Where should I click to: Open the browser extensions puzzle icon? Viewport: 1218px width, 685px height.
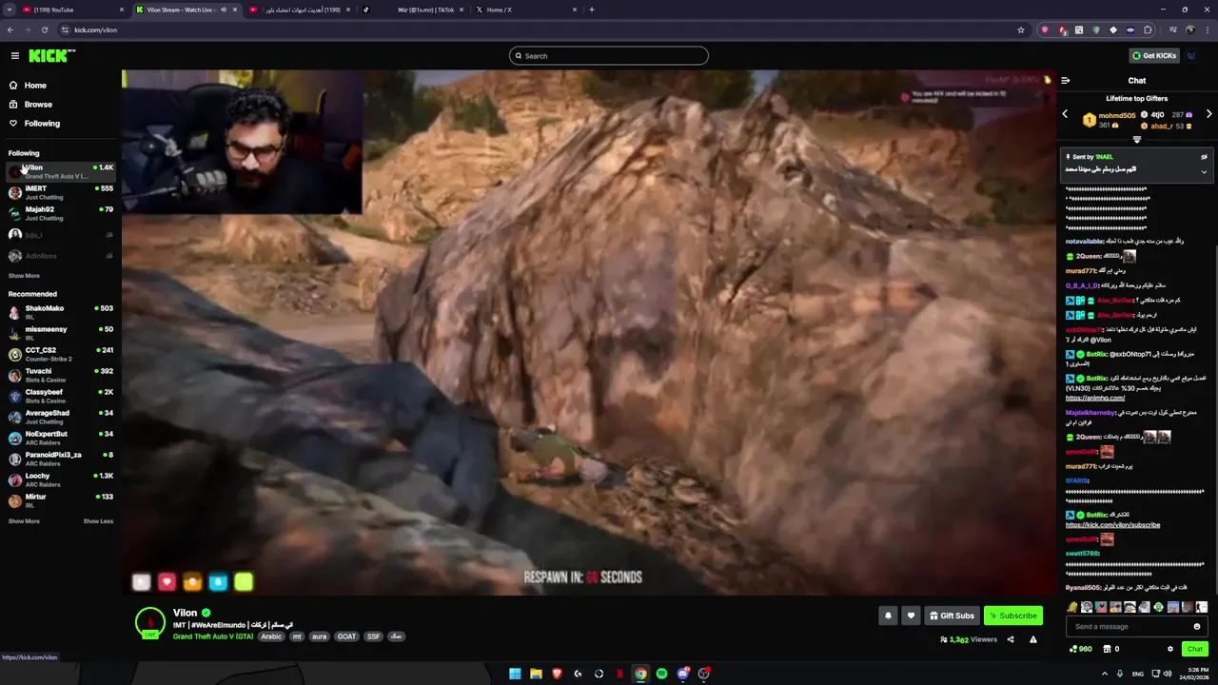1148,29
